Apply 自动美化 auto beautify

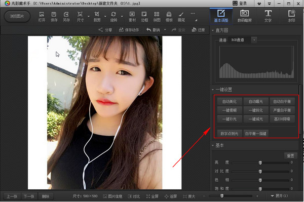tap(230, 101)
